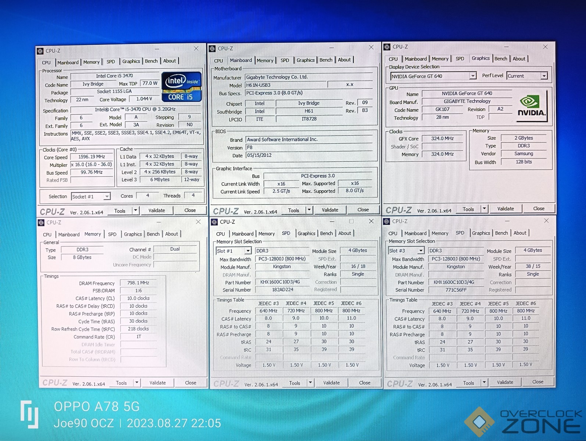Select Graphics tab in Slot #1 SPD window
The width and height of the screenshot is (586, 441).
pyautogui.click(x=307, y=233)
